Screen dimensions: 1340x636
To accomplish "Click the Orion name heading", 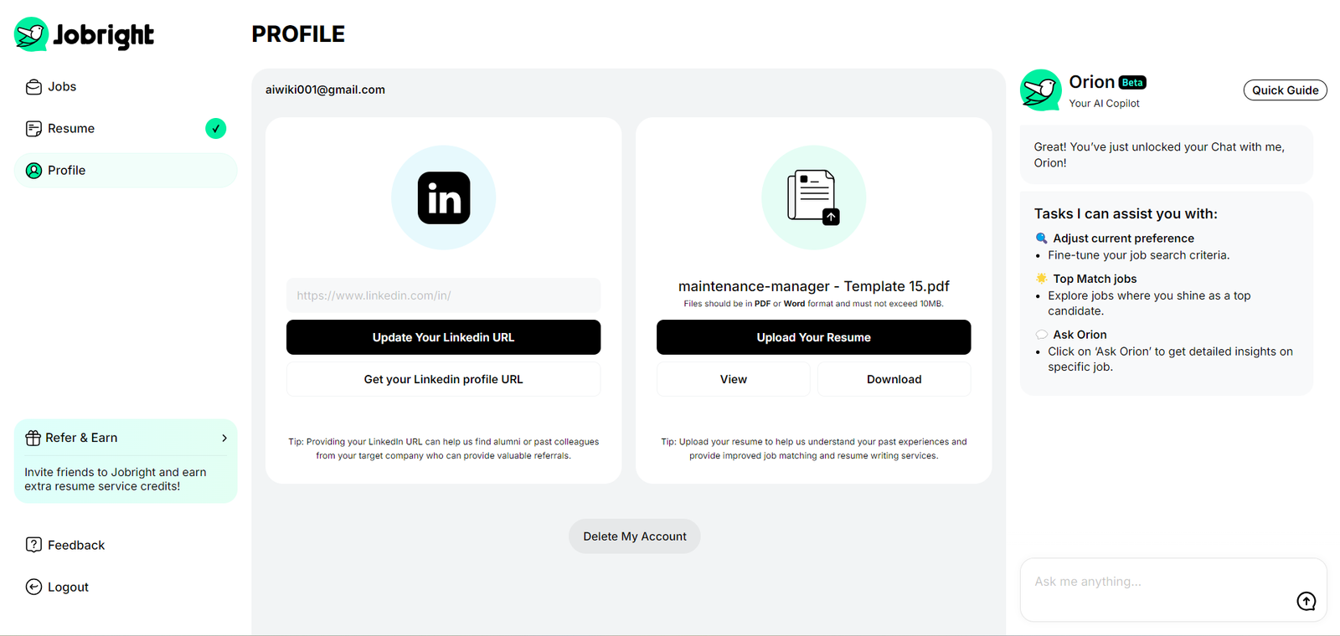I will pos(1091,82).
